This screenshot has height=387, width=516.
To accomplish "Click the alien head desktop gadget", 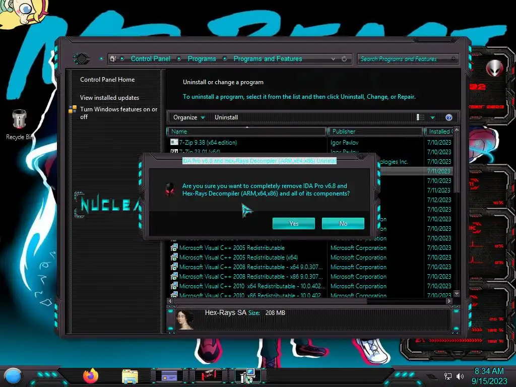I will tap(495, 68).
